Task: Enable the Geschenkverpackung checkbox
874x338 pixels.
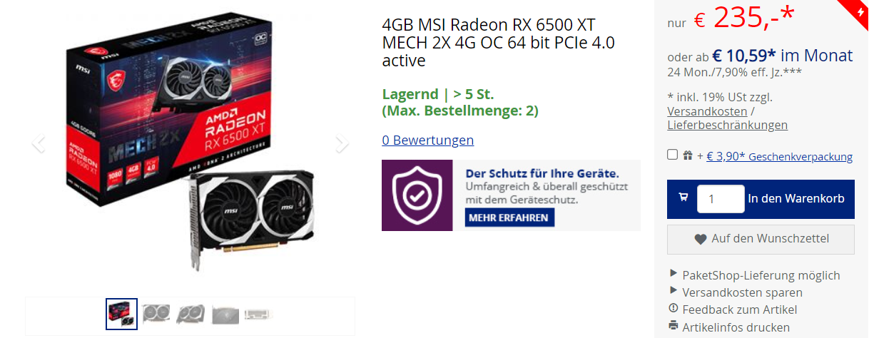Action: point(672,155)
